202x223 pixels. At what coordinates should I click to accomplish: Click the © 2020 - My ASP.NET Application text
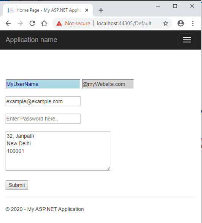[45, 209]
